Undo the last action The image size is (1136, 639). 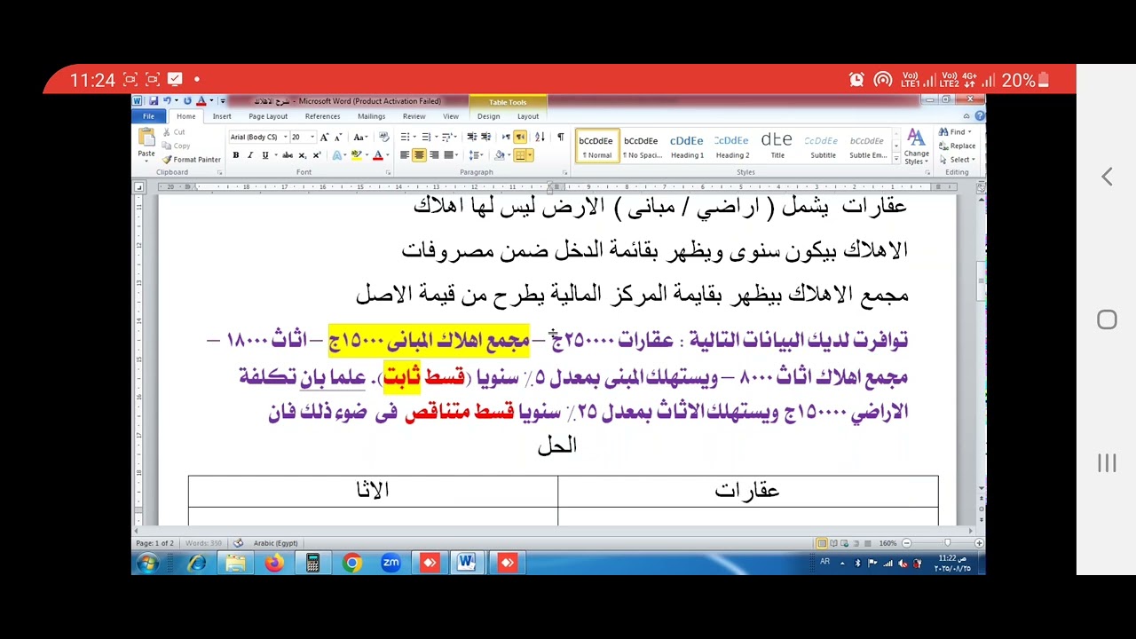pyautogui.click(x=167, y=101)
